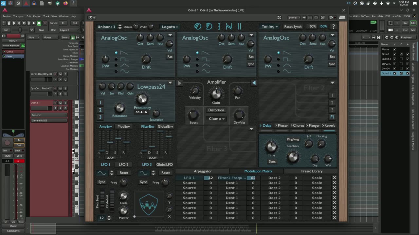Screen dimensions: 419x235
Task: Toggle Sync for LFO 3
Action: tap(143, 182)
